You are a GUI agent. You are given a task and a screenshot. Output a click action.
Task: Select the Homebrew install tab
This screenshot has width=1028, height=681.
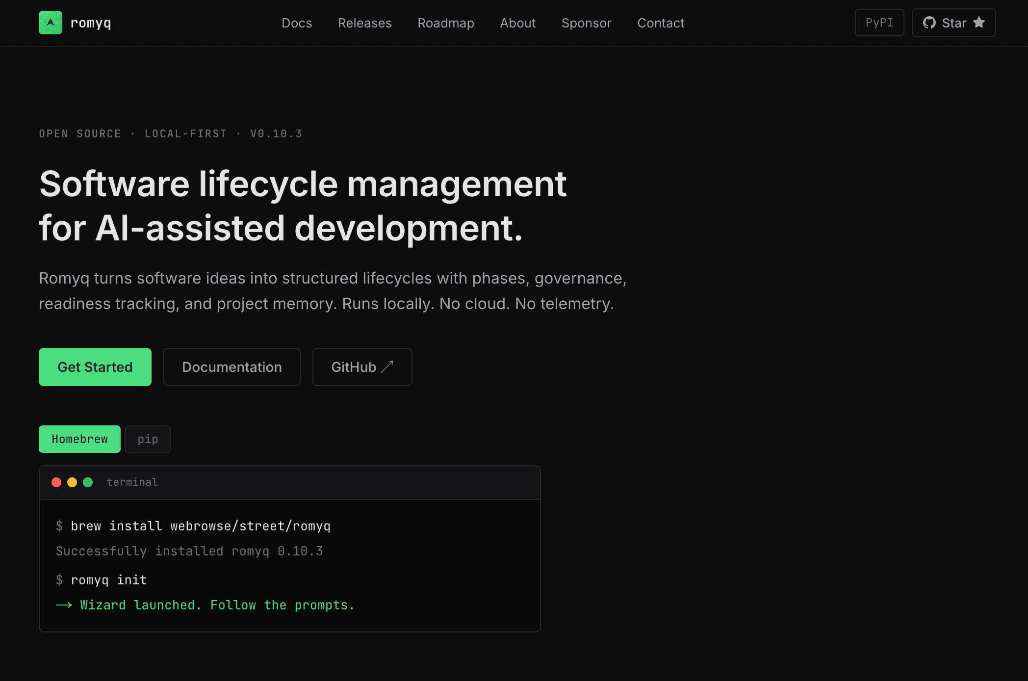(79, 439)
